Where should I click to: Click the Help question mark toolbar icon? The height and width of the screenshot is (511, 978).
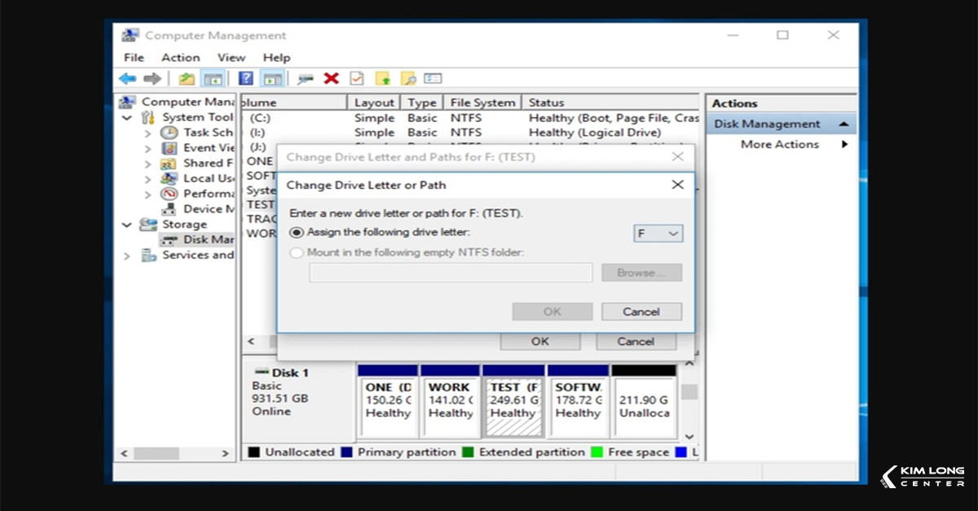(x=245, y=77)
